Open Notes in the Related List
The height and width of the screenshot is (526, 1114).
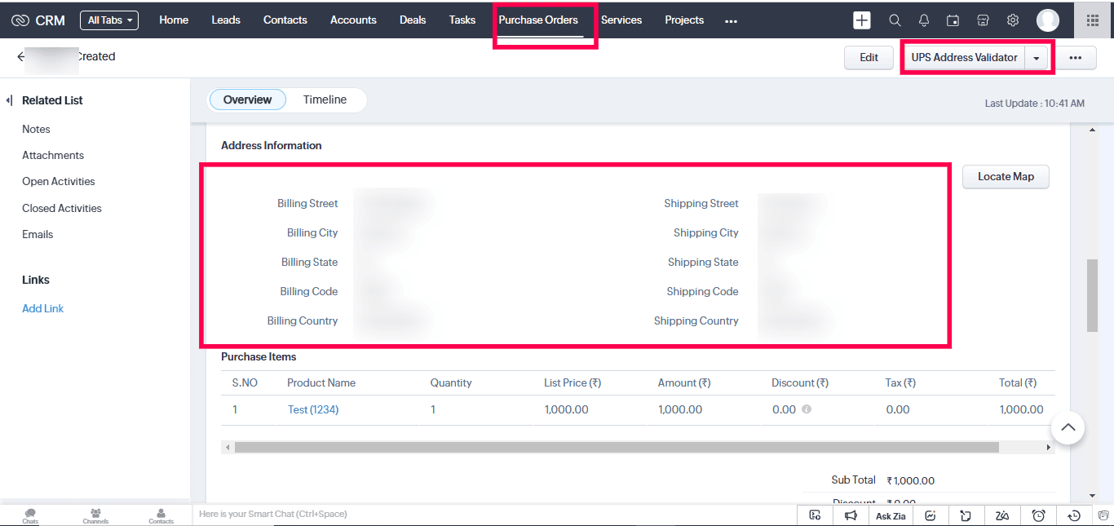(x=36, y=129)
